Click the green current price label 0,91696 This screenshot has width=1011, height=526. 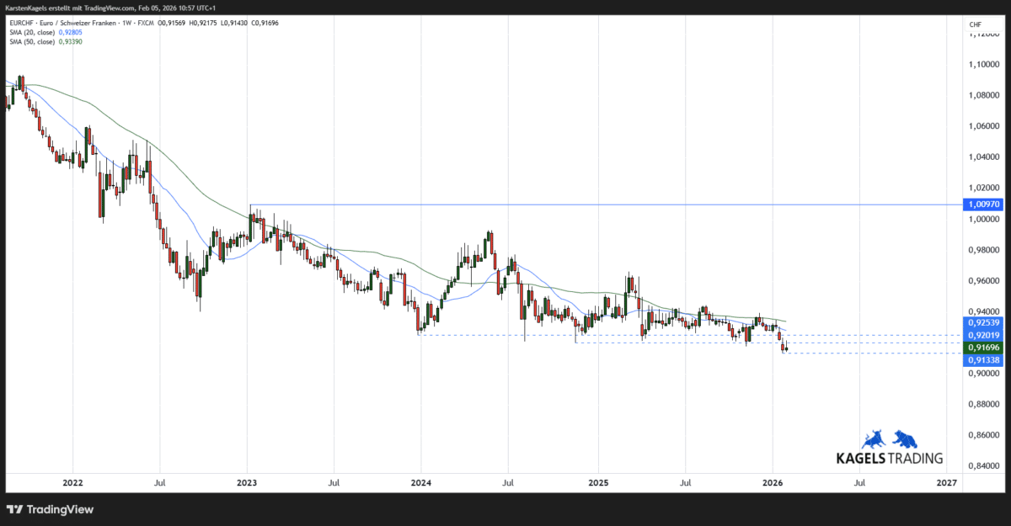click(983, 347)
